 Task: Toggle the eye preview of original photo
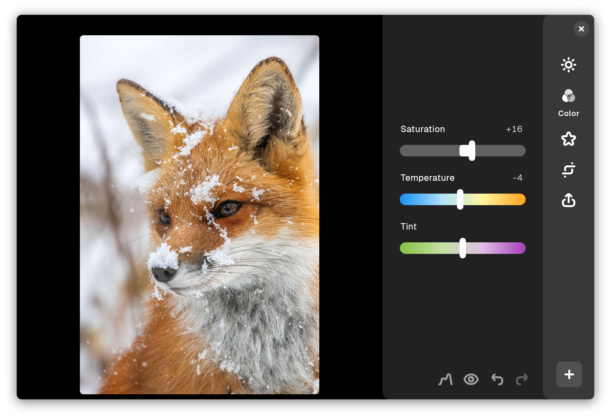[x=471, y=380]
